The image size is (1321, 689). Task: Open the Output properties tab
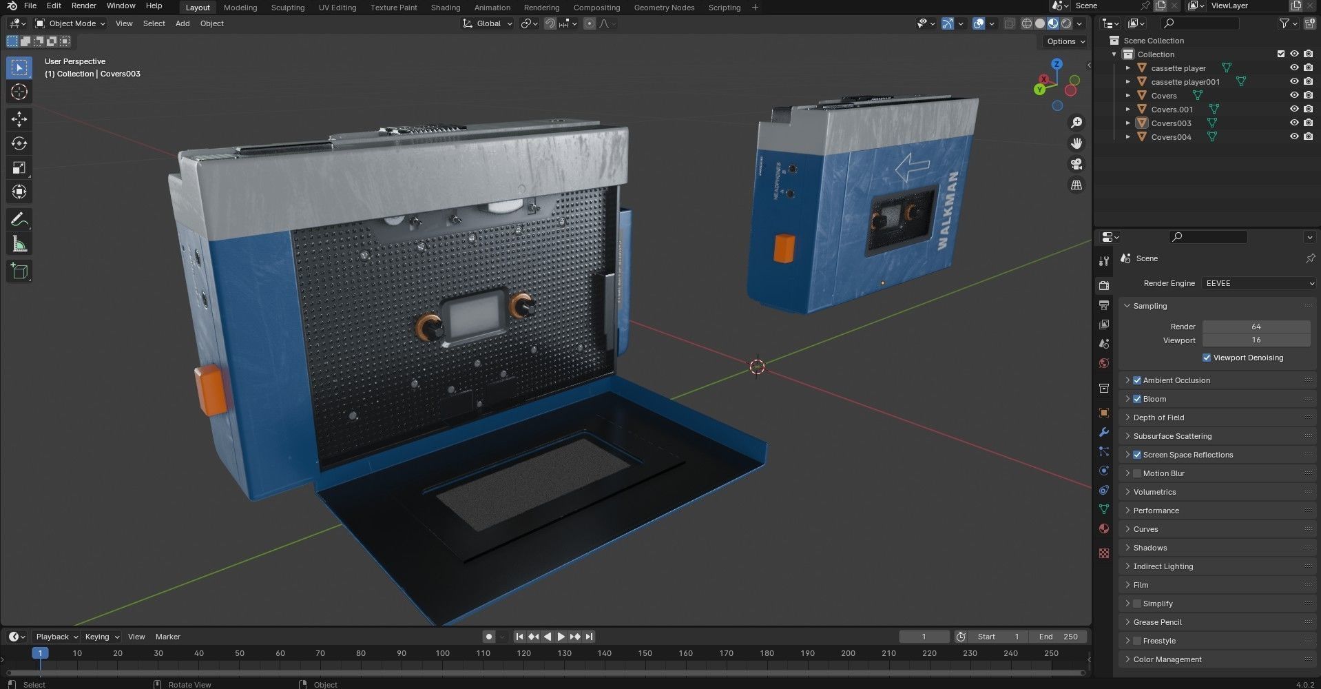click(1104, 305)
